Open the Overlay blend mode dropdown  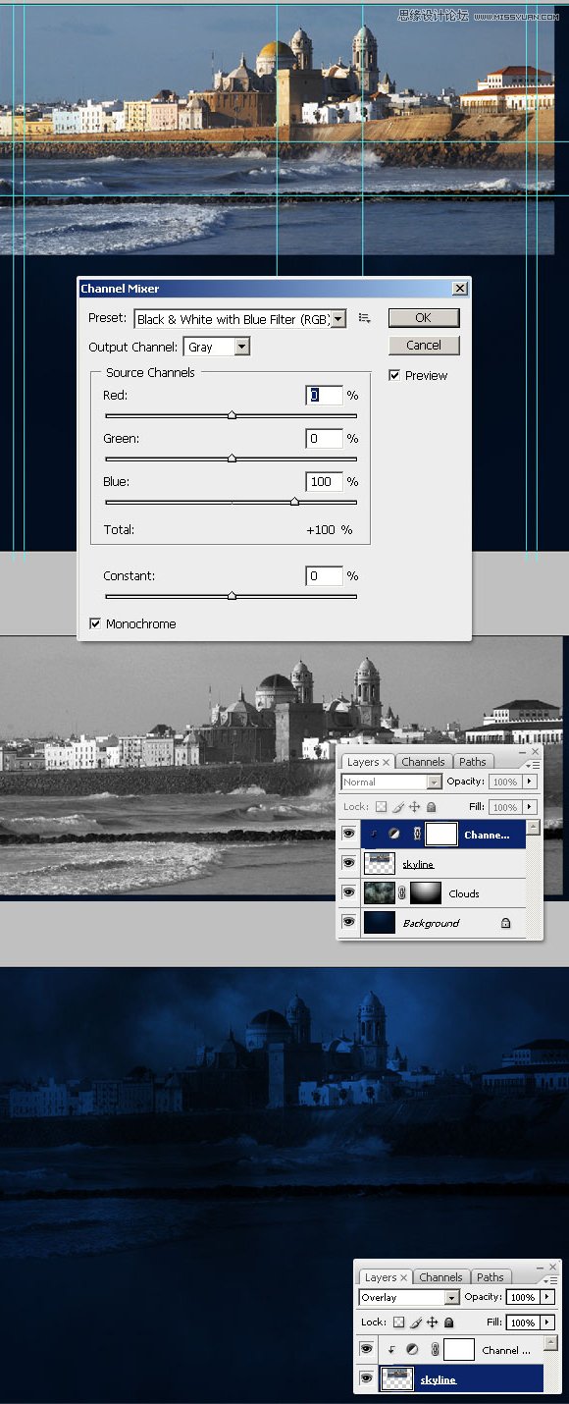(x=408, y=1297)
